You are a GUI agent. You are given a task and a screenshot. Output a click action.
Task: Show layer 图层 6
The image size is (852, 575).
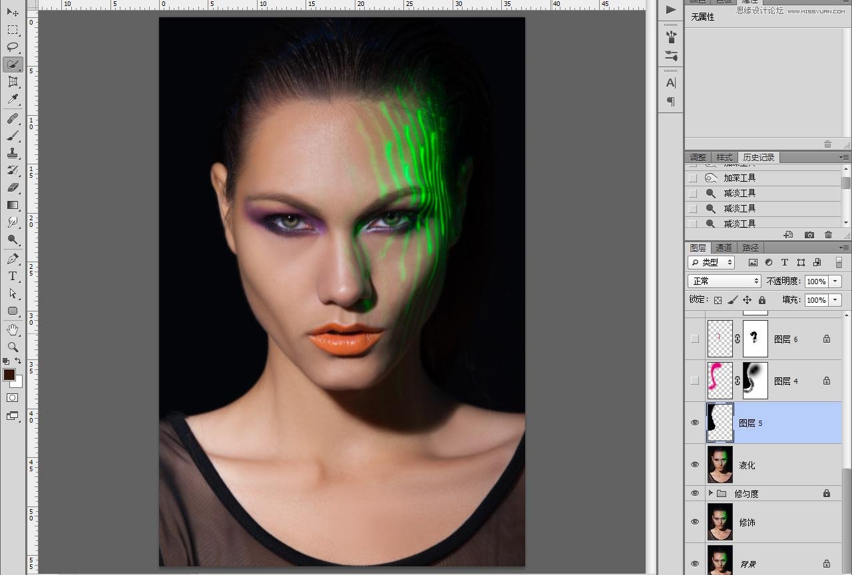(695, 339)
